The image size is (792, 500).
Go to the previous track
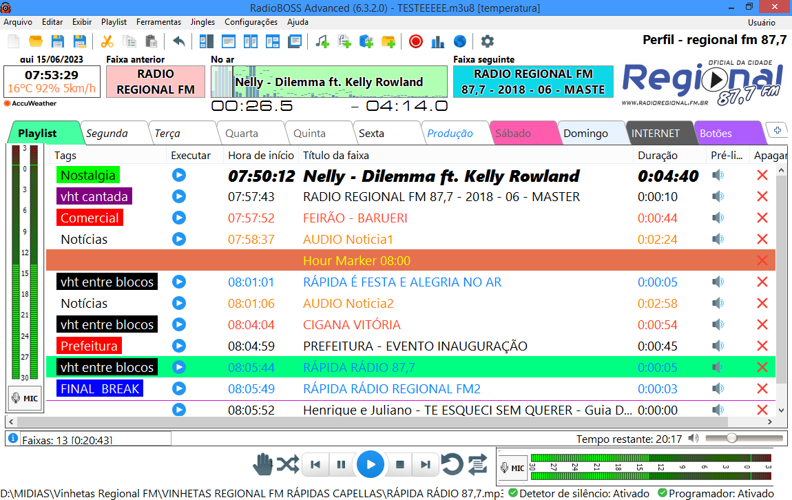[x=315, y=464]
